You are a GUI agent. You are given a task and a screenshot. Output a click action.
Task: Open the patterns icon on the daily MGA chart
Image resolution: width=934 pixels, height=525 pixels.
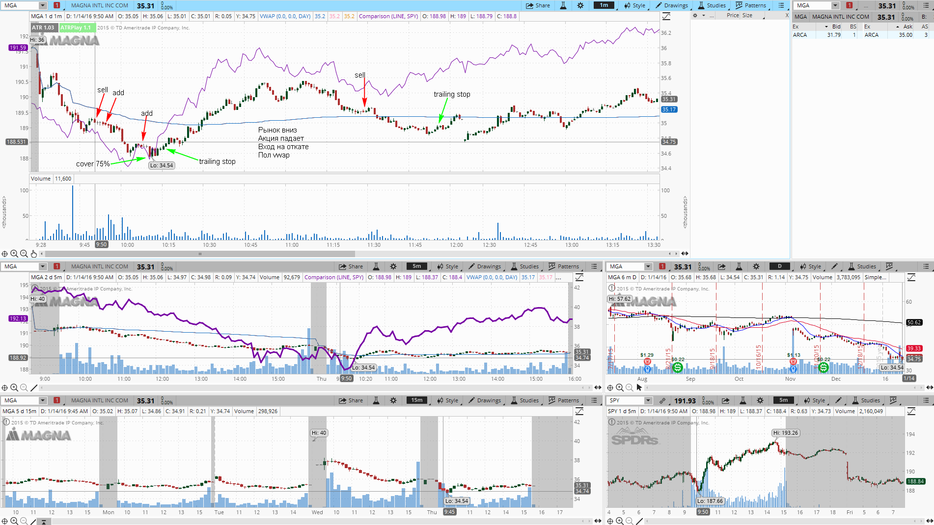889,266
